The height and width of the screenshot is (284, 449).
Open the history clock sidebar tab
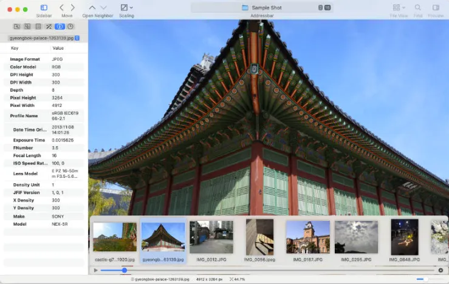pos(70,27)
